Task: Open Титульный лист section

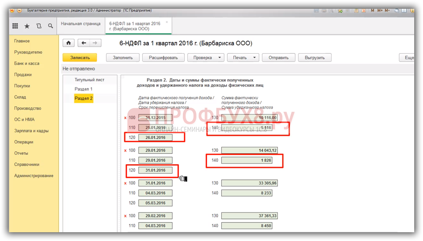Action: pyautogui.click(x=89, y=80)
